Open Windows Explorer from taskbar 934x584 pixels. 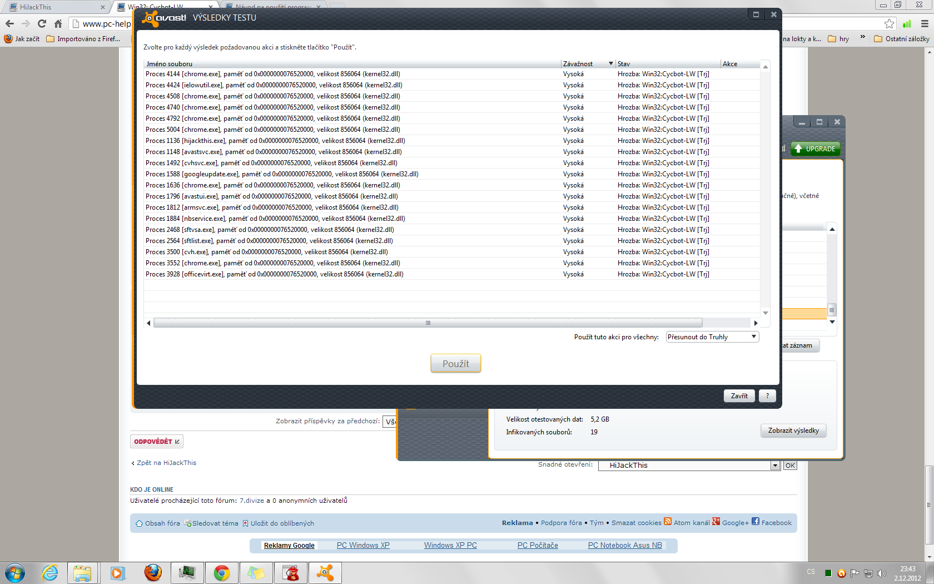coord(82,573)
